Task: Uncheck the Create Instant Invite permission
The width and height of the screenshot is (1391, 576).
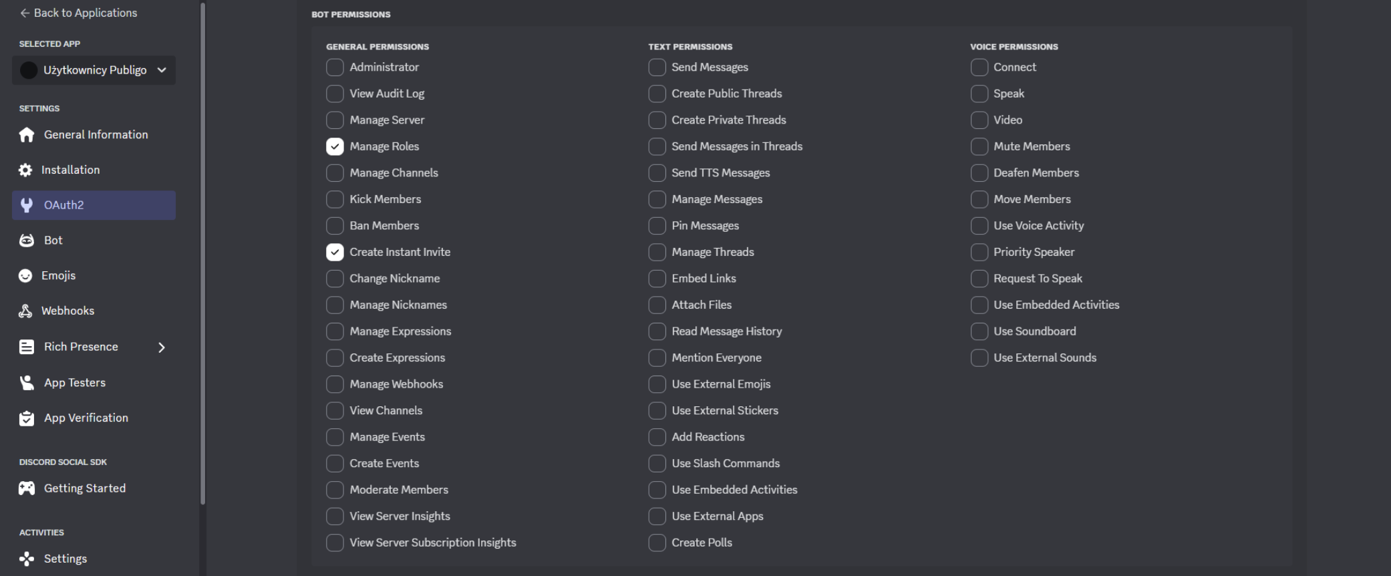Action: [x=335, y=252]
